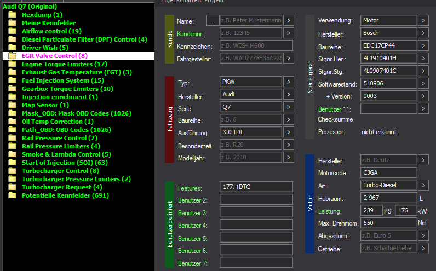Click the ellipsis button beside Name

pos(213,21)
